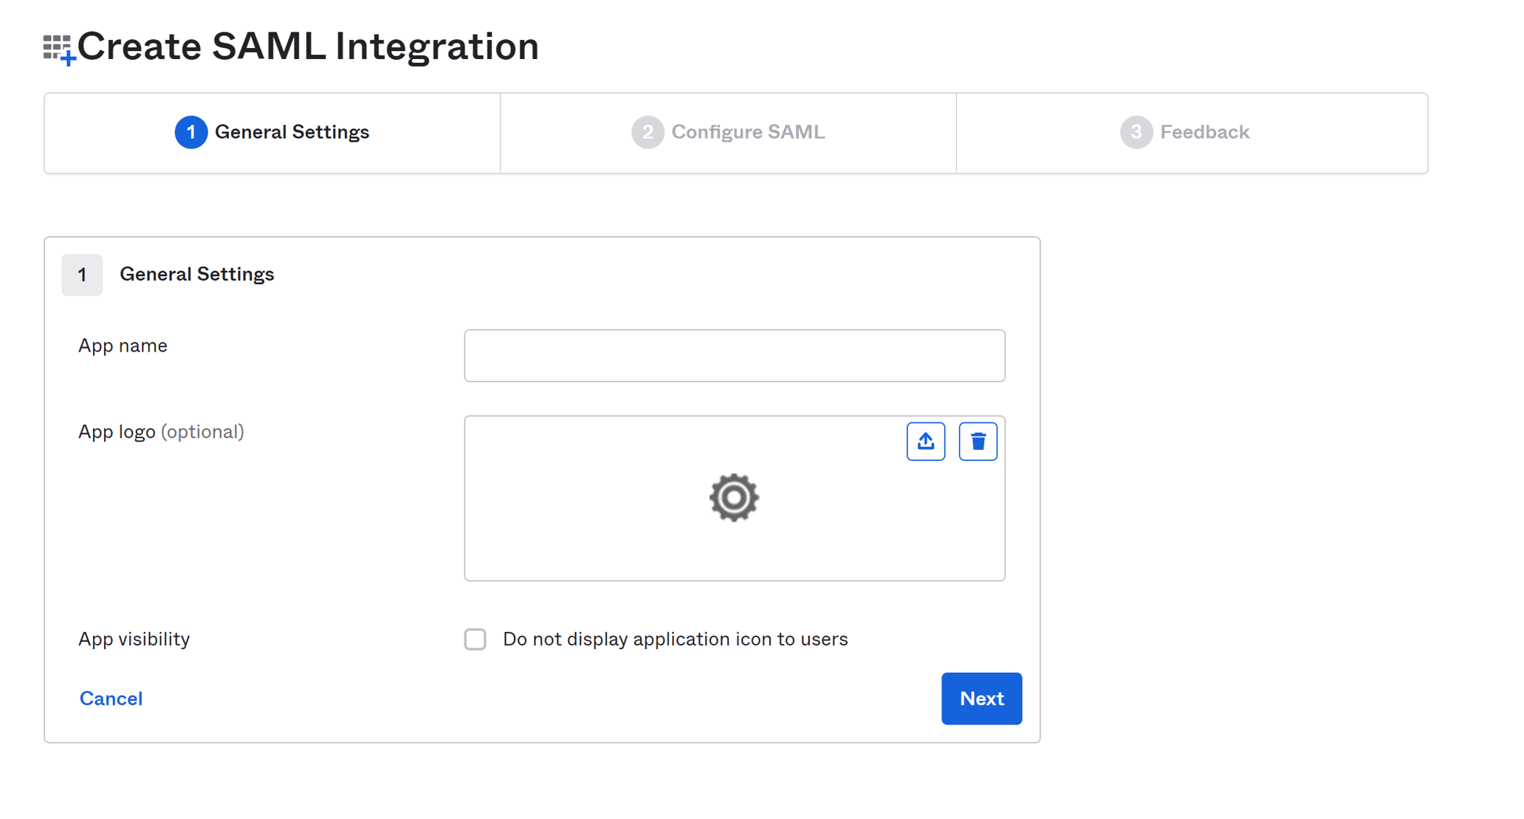The image size is (1524, 819).
Task: Click the grid-plus icon beside the page title
Action: 56,47
